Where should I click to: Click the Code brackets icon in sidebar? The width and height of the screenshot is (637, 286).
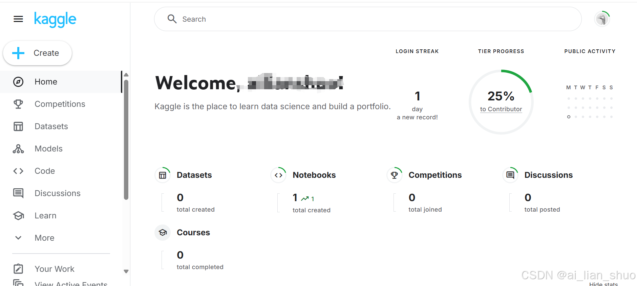click(x=18, y=171)
